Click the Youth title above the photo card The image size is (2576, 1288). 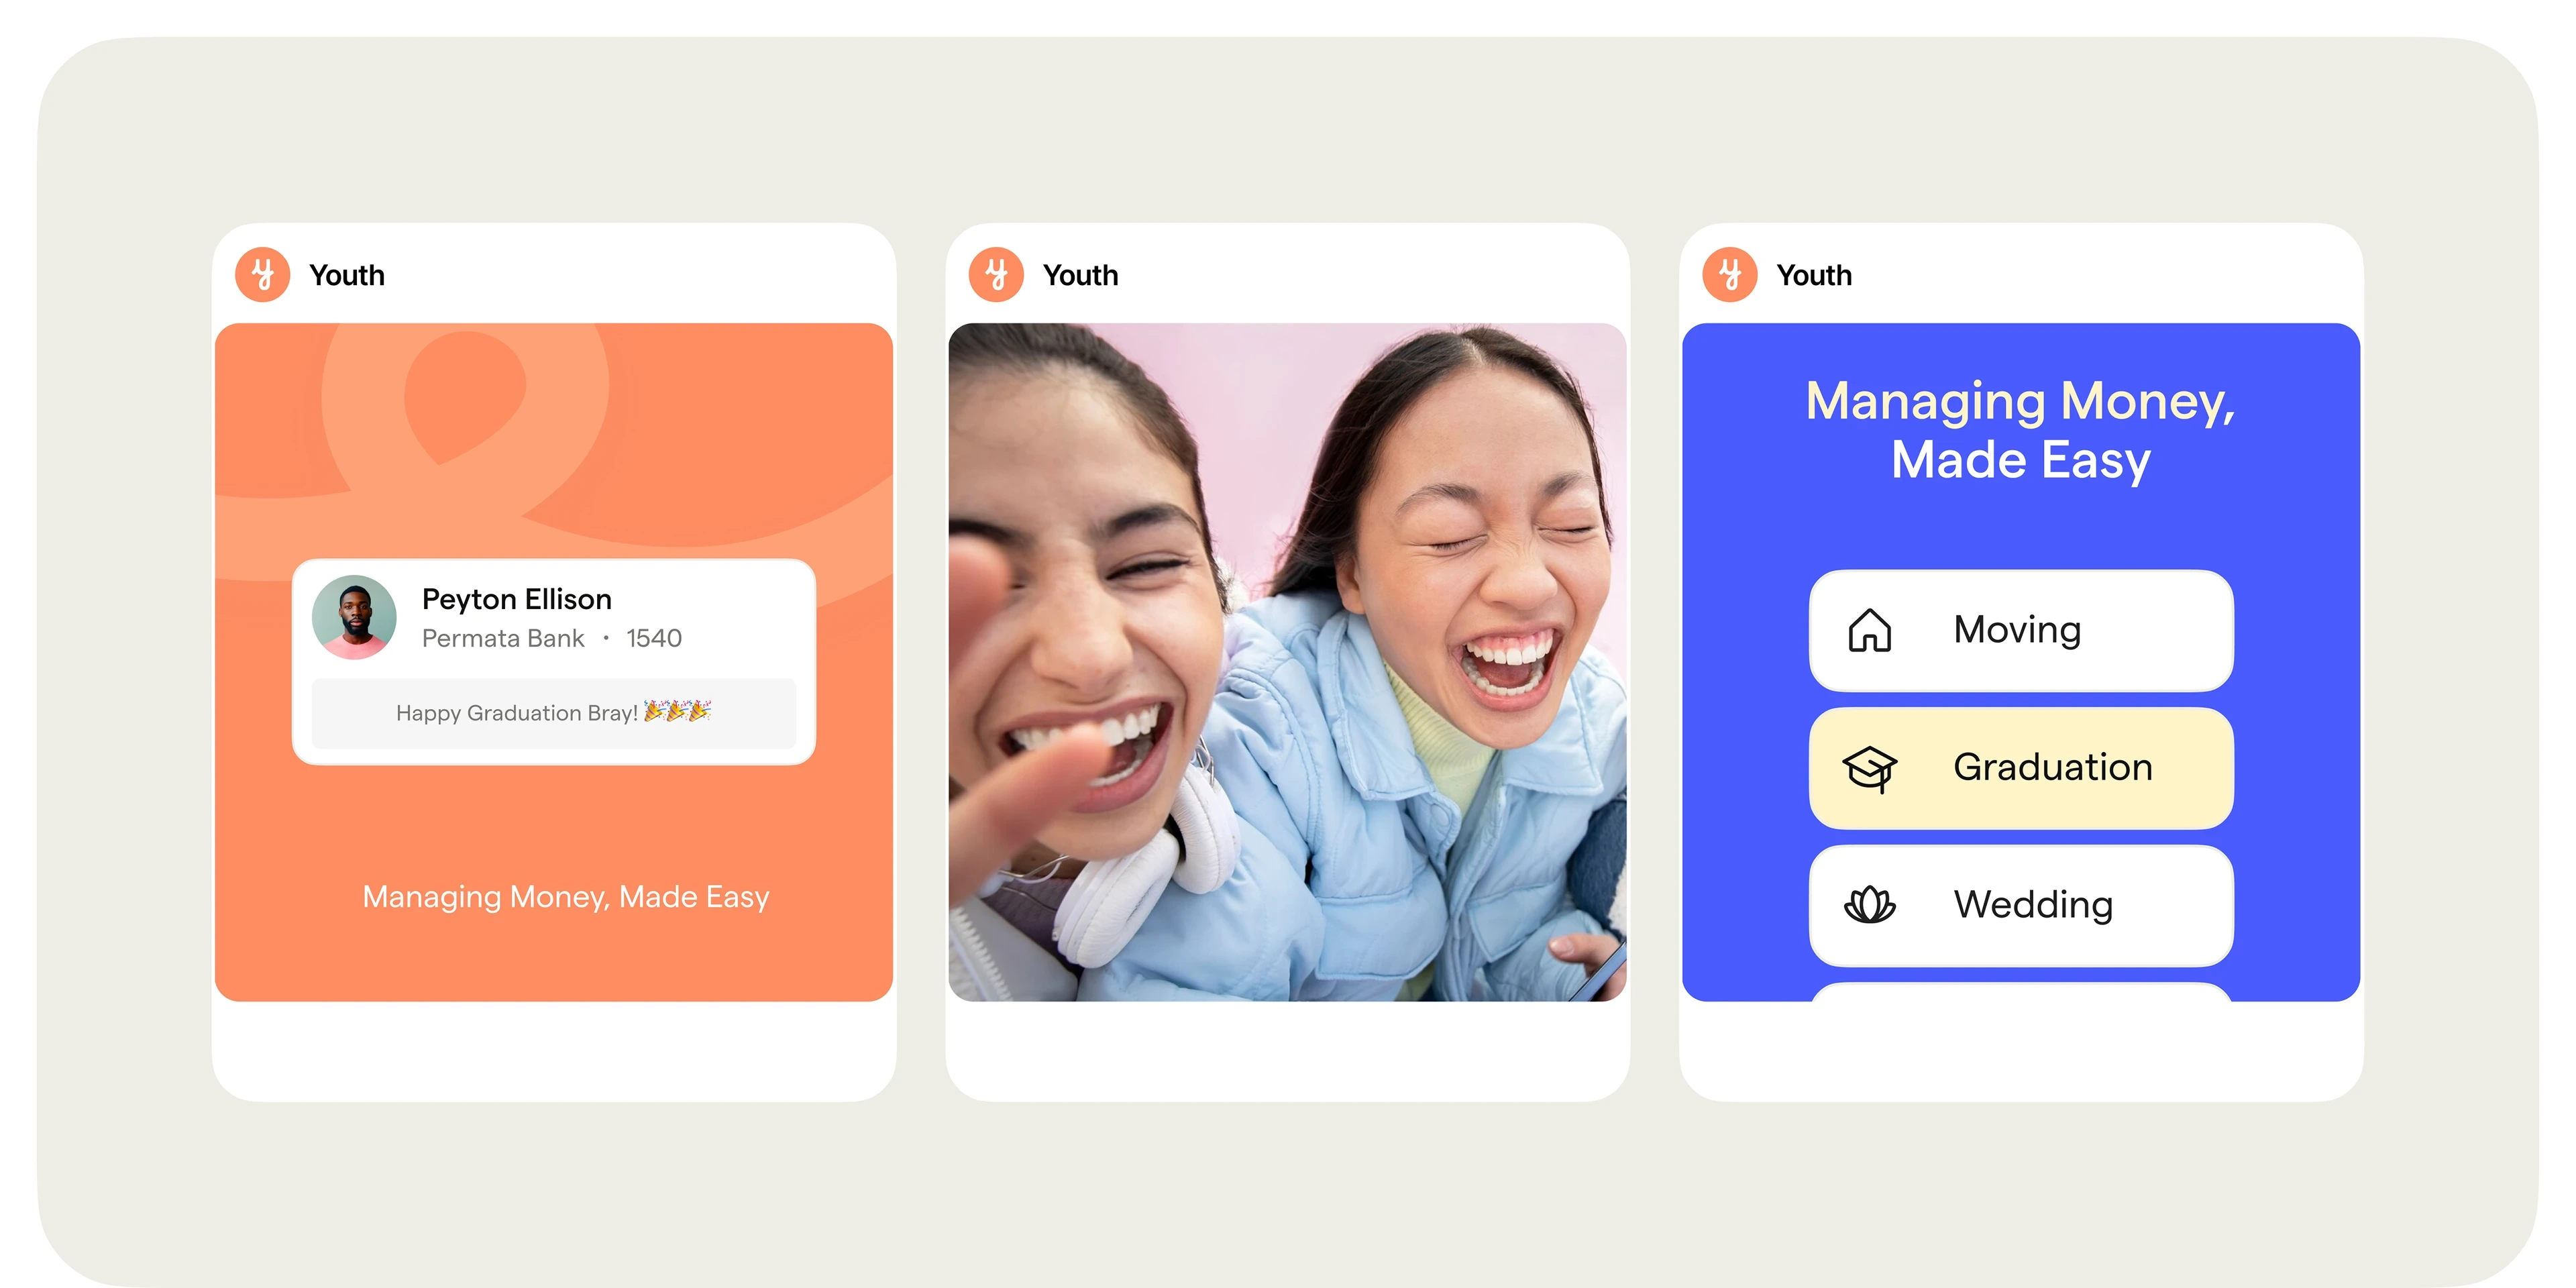pyautogui.click(x=1081, y=275)
